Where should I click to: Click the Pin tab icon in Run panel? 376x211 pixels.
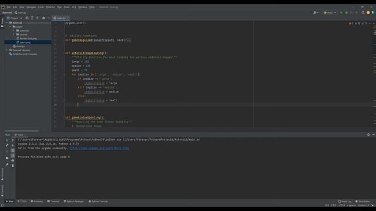7,165
